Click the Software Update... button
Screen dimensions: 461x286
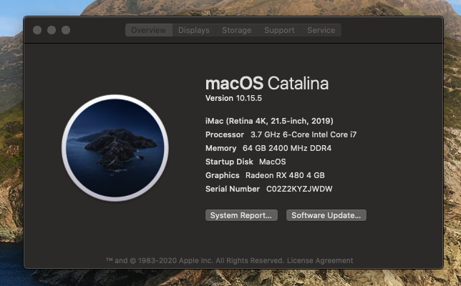(x=326, y=215)
